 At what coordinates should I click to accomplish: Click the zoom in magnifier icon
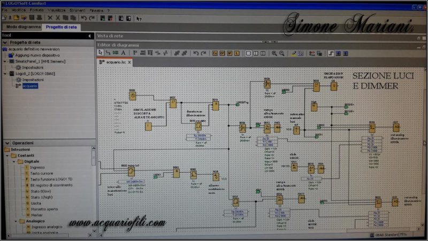(274, 53)
